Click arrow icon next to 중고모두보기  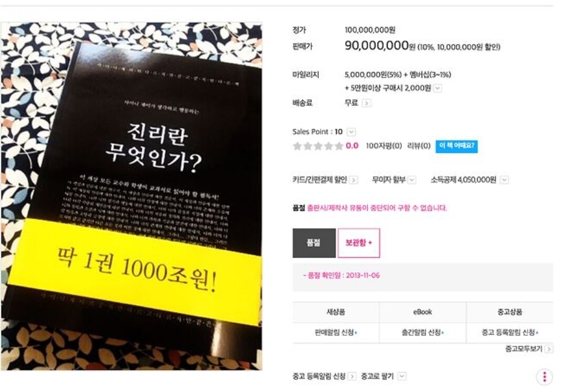tap(549, 349)
